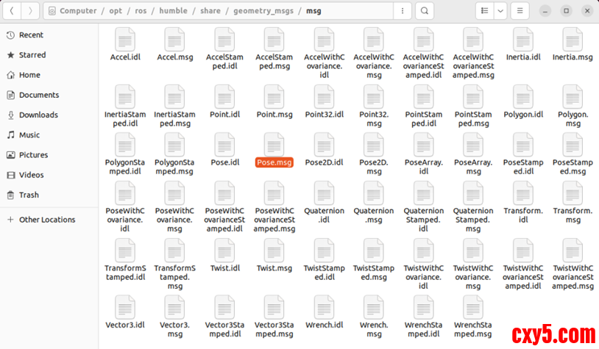Click Computer in the path bar
The image size is (599, 349).
pos(78,11)
